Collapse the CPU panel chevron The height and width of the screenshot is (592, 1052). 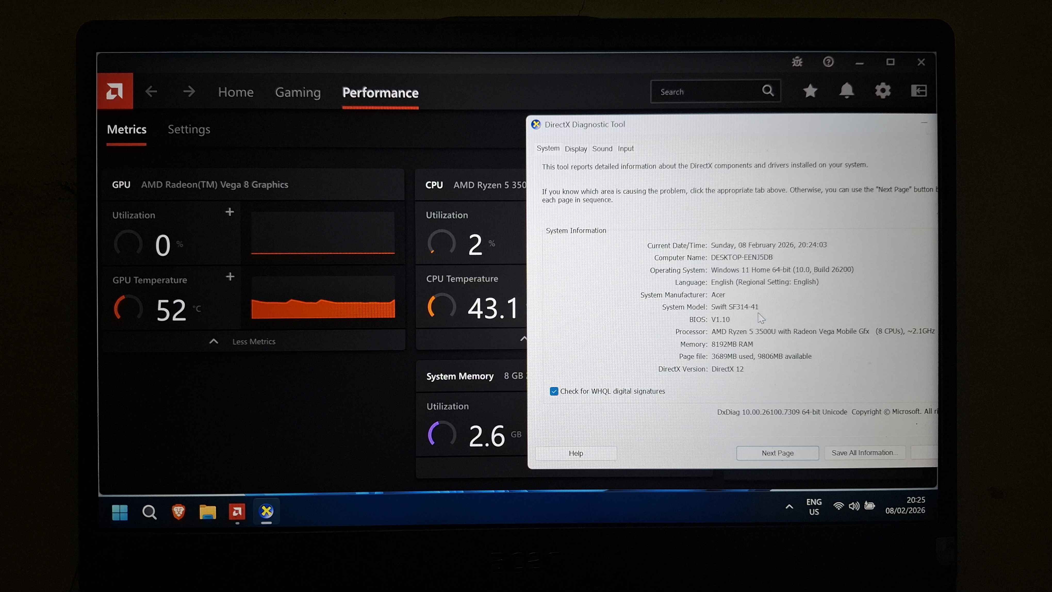523,339
